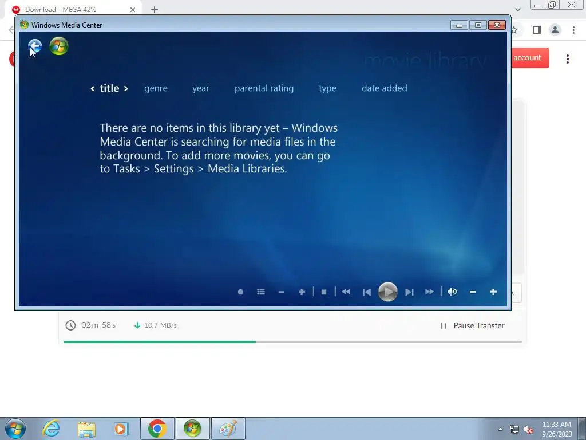Click Pause Transfer in MEGA download page
The image size is (586, 440).
click(473, 326)
